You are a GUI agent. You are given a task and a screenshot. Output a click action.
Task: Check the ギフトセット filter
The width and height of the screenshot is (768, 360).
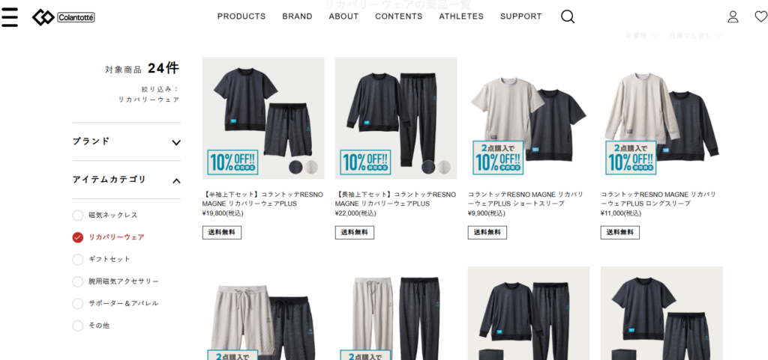(78, 260)
